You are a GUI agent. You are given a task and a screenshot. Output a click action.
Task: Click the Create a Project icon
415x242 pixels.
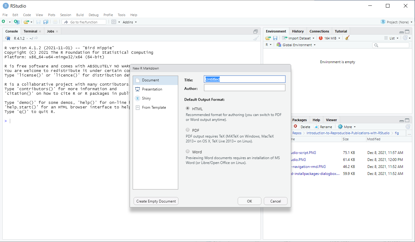click(x=17, y=22)
